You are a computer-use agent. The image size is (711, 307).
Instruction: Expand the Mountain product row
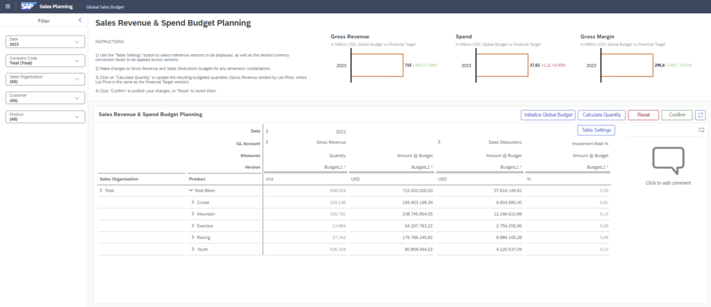point(193,213)
